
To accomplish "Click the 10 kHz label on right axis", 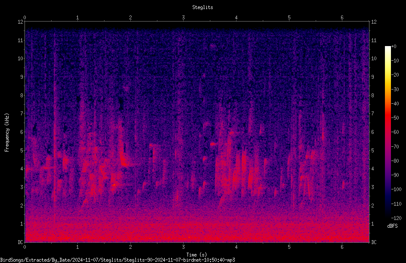I will (x=374, y=59).
